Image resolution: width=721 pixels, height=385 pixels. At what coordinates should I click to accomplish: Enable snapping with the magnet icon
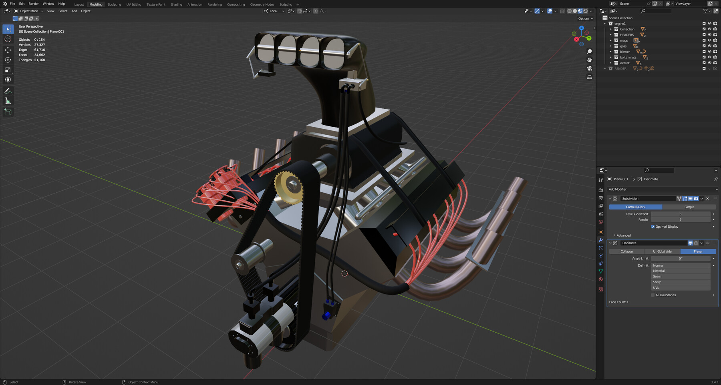coord(300,11)
